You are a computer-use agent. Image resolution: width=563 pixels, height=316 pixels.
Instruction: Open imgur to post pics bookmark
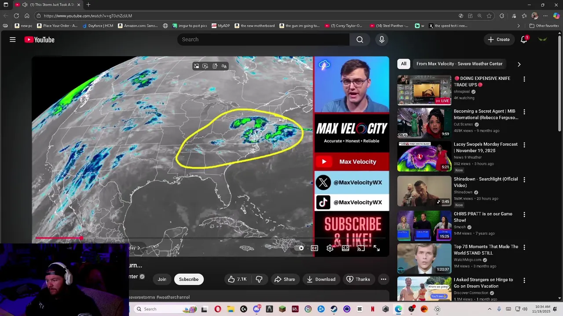point(190,26)
